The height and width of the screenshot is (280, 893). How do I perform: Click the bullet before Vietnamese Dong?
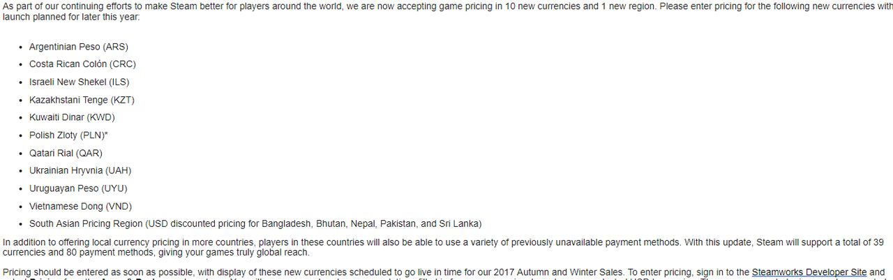(x=21, y=207)
